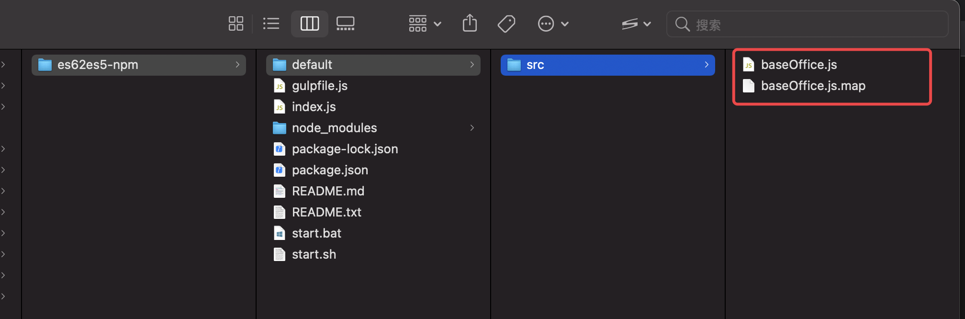Expand the node_modules folder chevron

(x=472, y=128)
